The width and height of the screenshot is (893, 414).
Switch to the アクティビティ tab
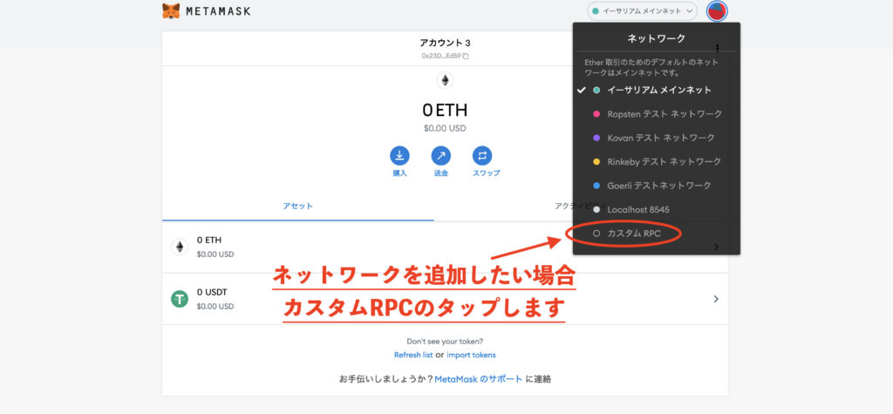pos(580,207)
